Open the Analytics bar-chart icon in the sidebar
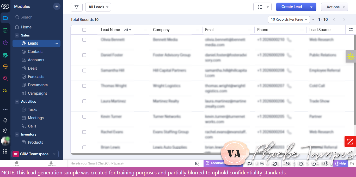This screenshot has height=177, width=356. [x=5, y=30]
